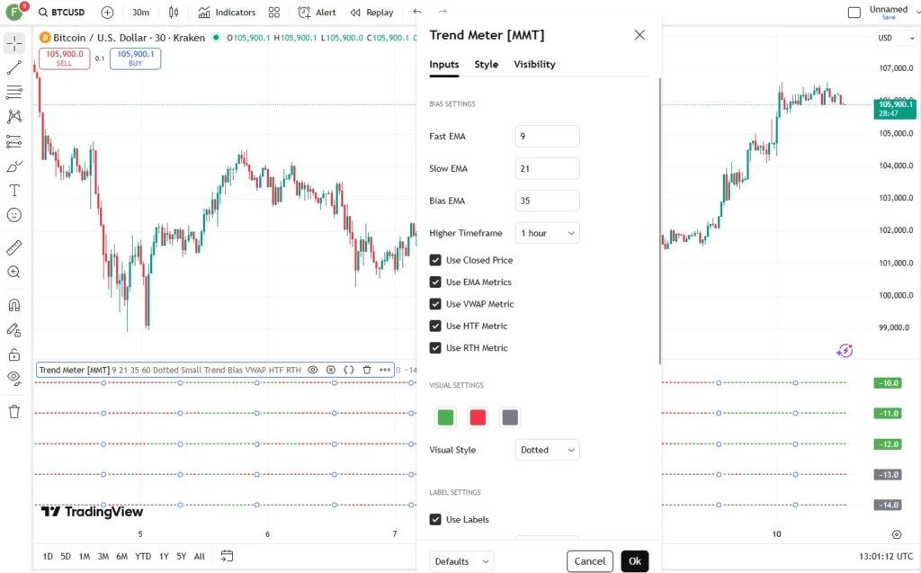Image resolution: width=921 pixels, height=573 pixels.
Task: View Trend Meter source code
Action: click(349, 370)
